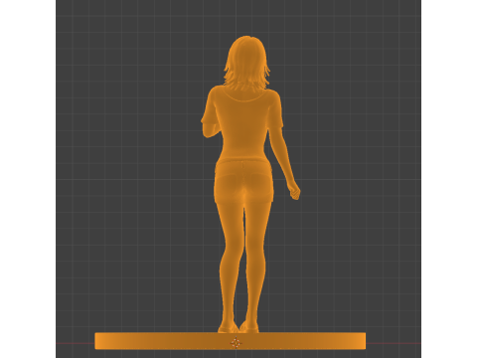Select the flat rectangular base platform

[x=231, y=341]
